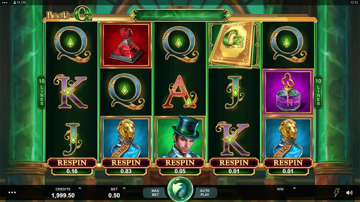Click the golden Oz book symbol
Viewport: 360px width, 202px height.
pyautogui.click(x=234, y=45)
